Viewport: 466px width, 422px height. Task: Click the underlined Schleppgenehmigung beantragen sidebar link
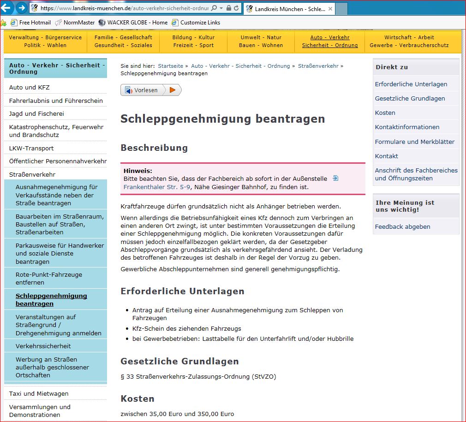point(51,300)
